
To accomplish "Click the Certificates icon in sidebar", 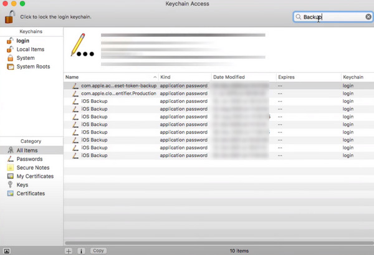I will (x=10, y=193).
